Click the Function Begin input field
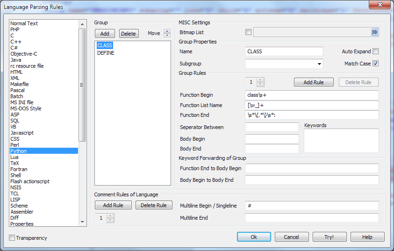This screenshot has height=251, width=394. point(312,95)
